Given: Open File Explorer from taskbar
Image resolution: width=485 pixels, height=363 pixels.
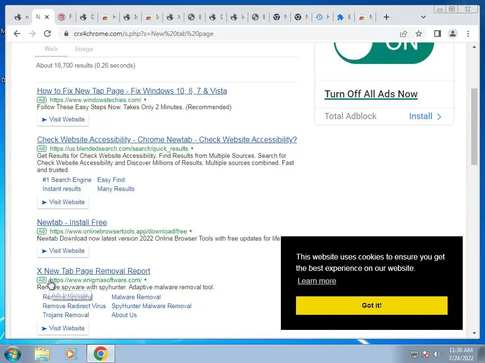Looking at the screenshot, I should click(x=42, y=354).
